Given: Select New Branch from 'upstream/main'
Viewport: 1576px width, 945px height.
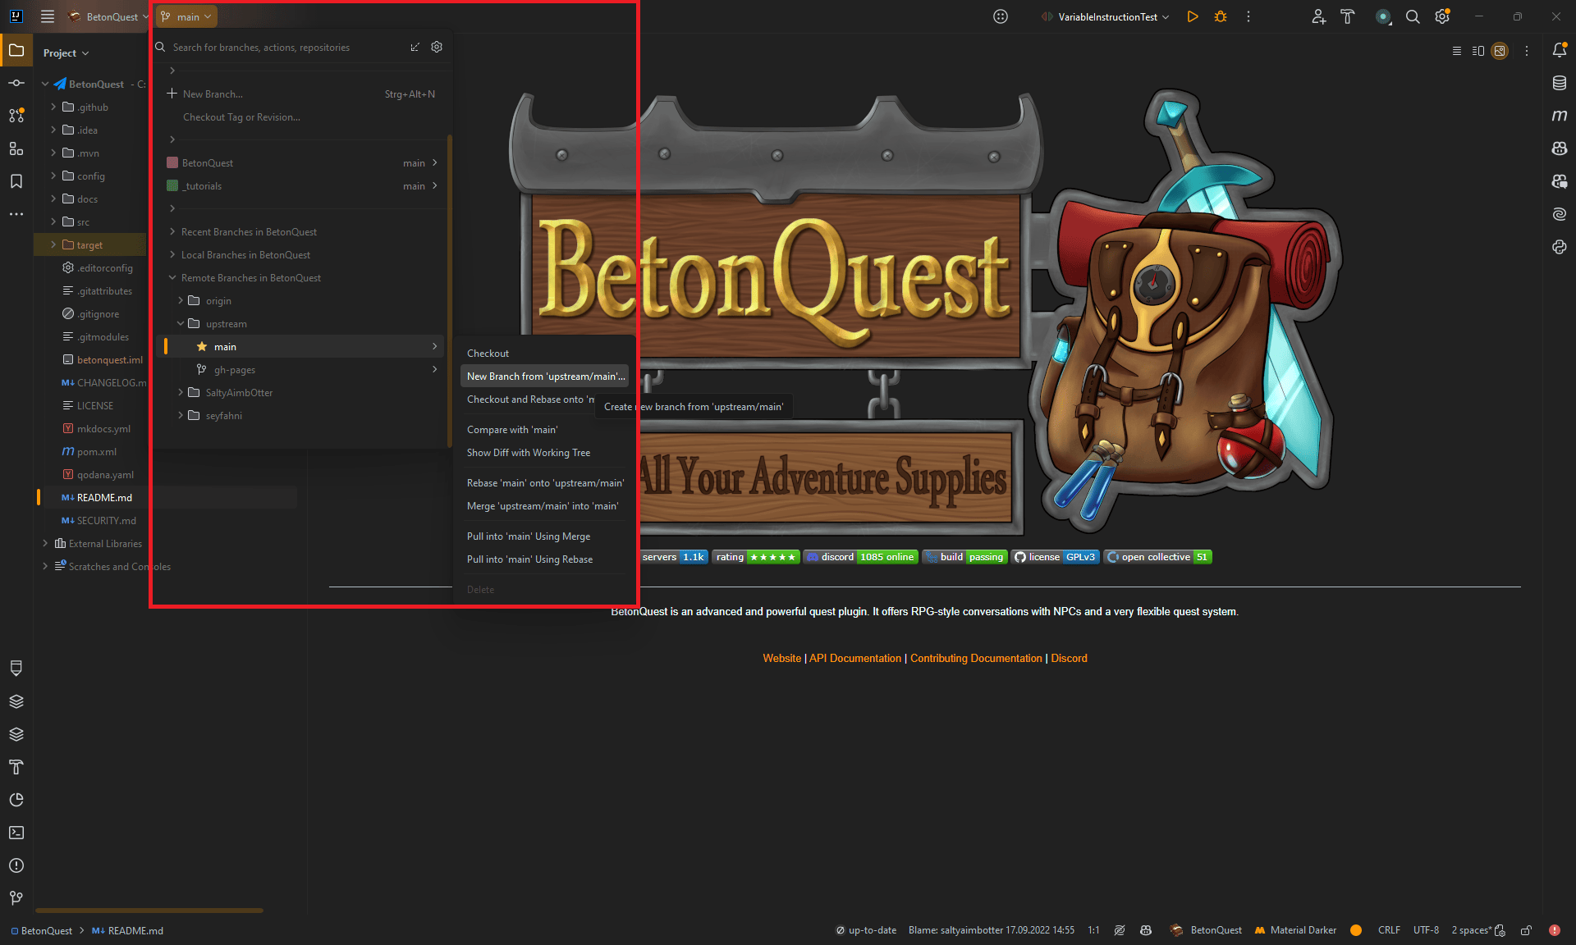Looking at the screenshot, I should 544,377.
